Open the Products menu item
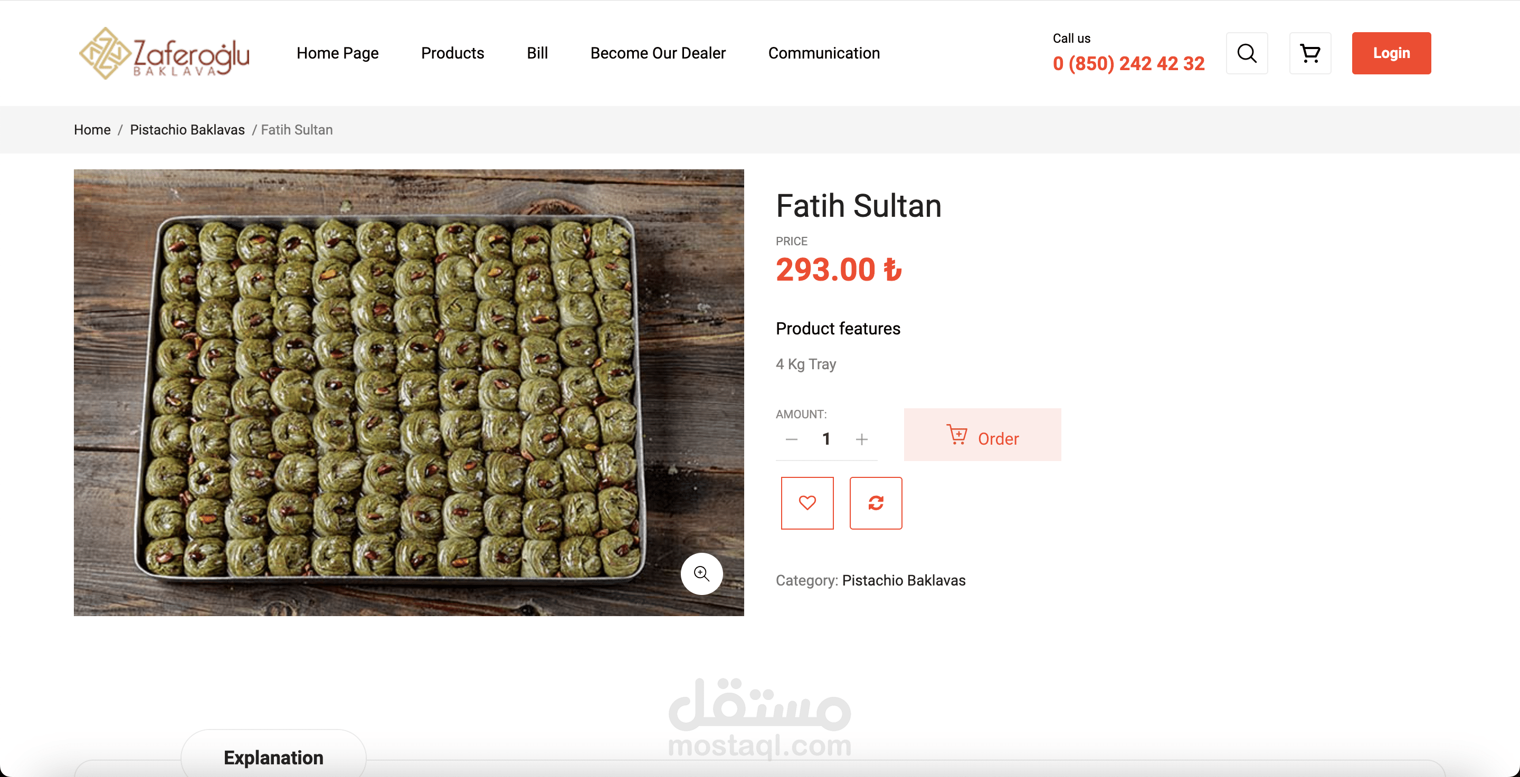 click(452, 53)
